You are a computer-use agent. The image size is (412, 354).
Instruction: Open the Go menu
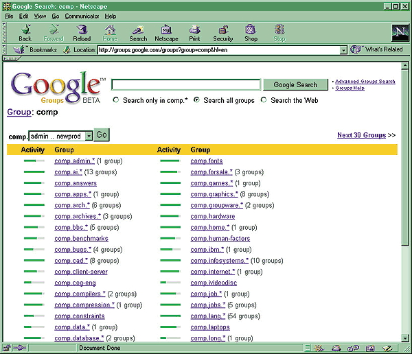(56, 16)
